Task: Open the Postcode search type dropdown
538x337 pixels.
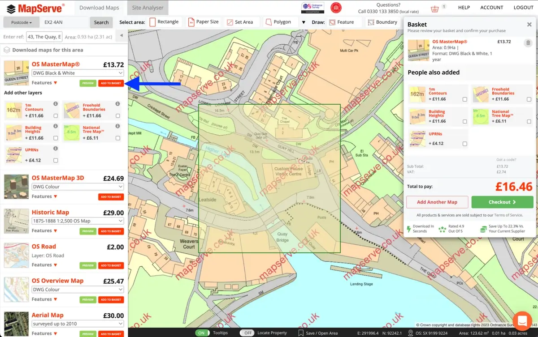Action: [x=22, y=22]
